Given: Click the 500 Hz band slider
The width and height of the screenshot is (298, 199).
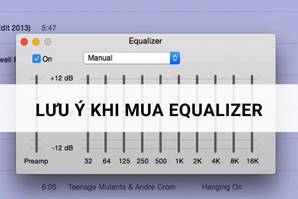Looking at the screenshot, I should pos(160,114).
